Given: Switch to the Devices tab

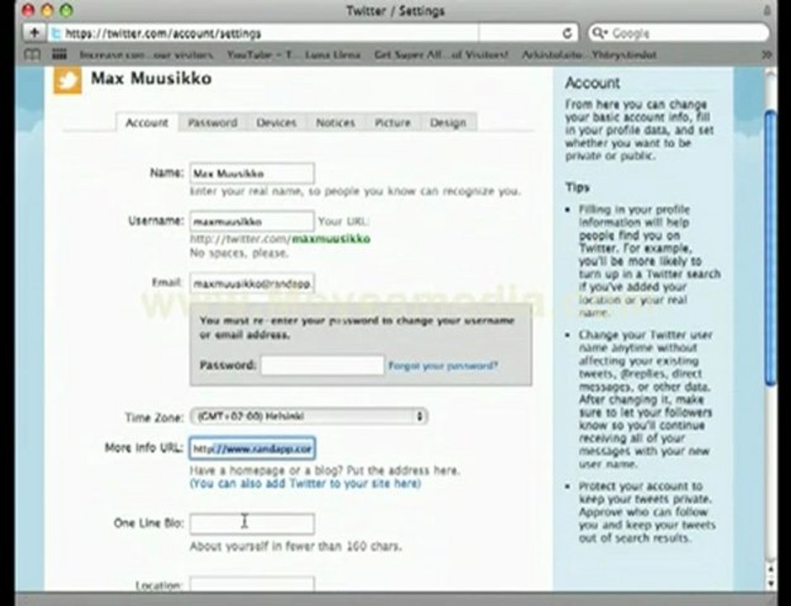Looking at the screenshot, I should [x=276, y=123].
